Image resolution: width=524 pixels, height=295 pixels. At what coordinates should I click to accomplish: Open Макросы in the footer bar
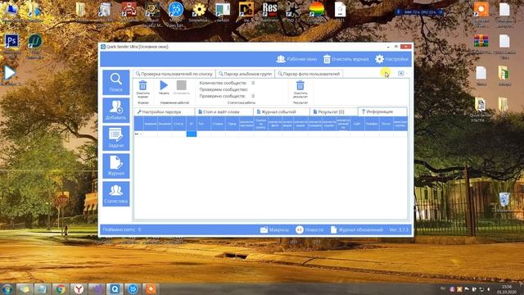pyautogui.click(x=275, y=229)
